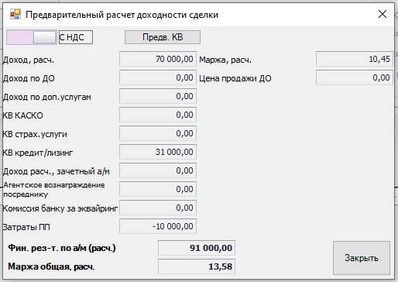Click the КВ страх.услуги label

click(x=35, y=134)
